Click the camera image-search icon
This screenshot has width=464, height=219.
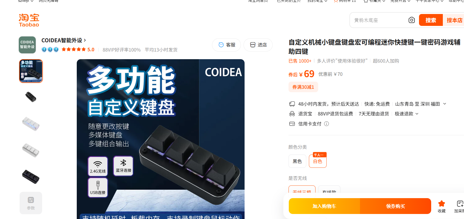pyautogui.click(x=412, y=20)
